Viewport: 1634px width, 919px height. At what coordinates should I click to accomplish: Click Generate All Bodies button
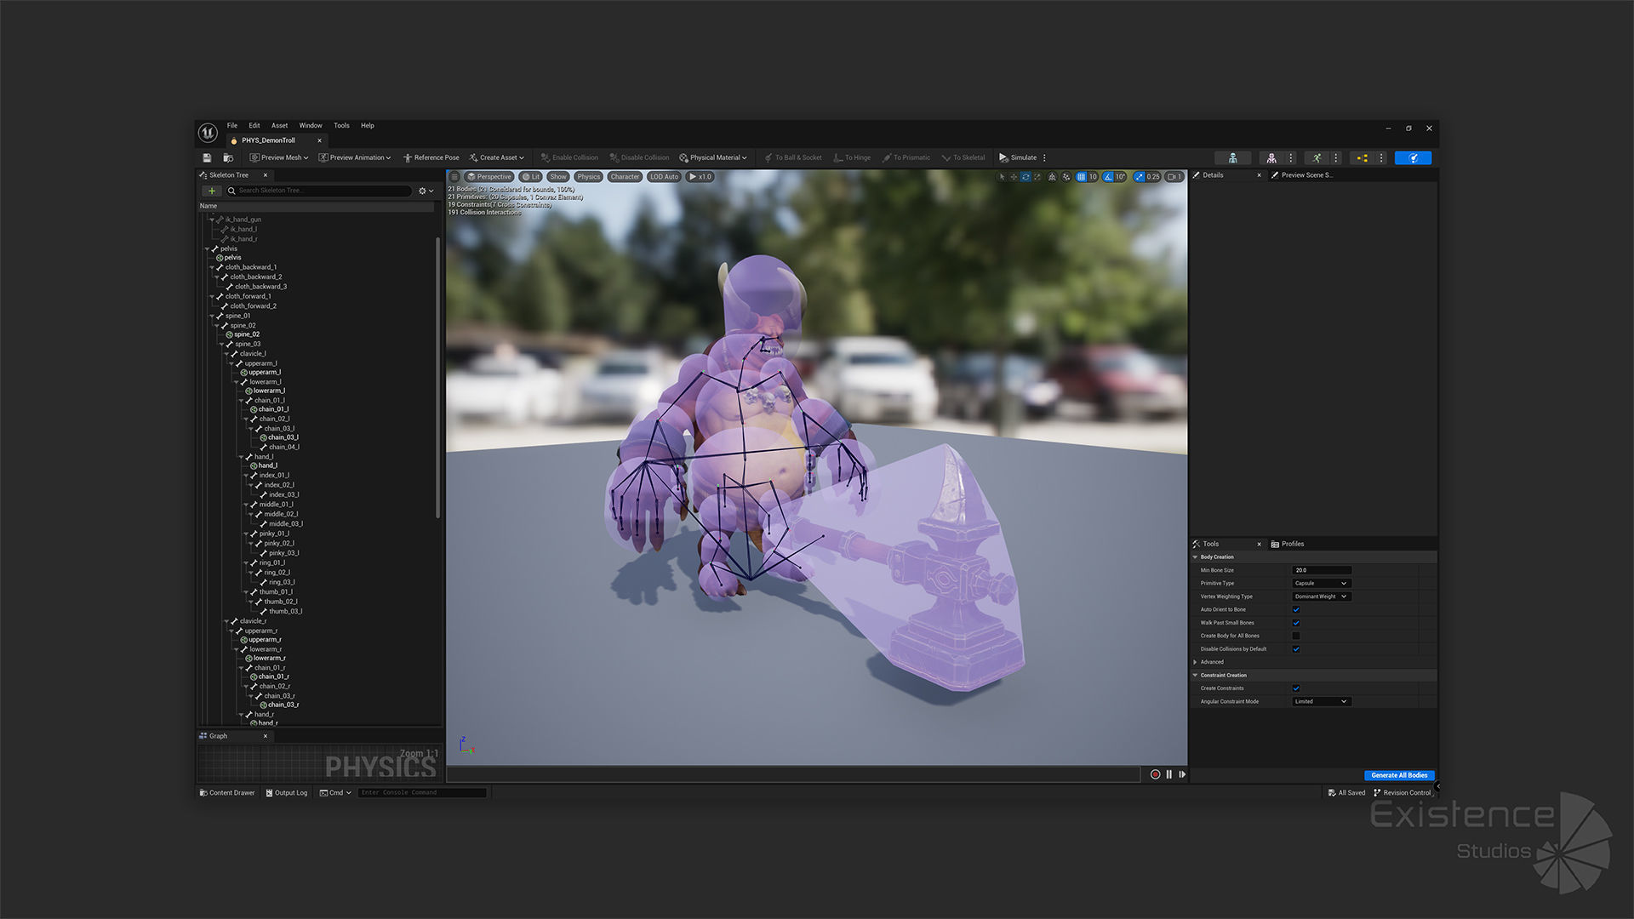coord(1398,775)
